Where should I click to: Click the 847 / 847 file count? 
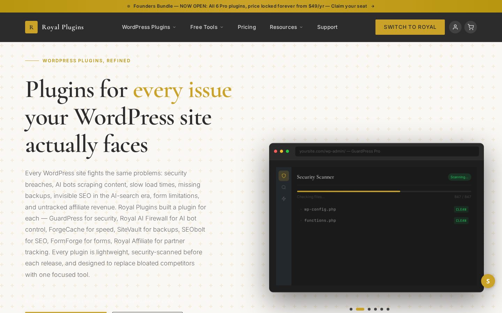[463, 197]
